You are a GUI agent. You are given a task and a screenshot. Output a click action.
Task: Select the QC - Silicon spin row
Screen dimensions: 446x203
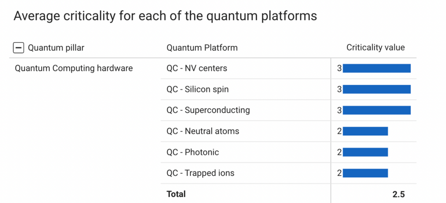pyautogui.click(x=198, y=89)
